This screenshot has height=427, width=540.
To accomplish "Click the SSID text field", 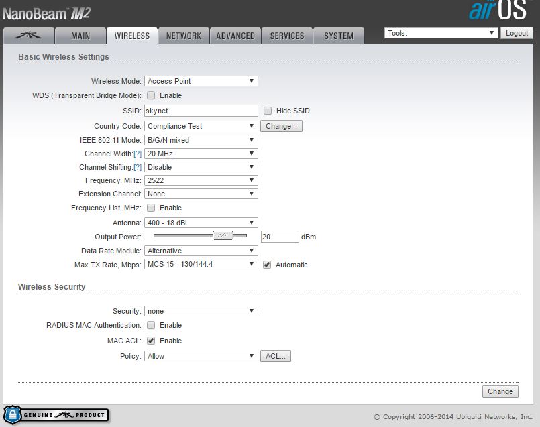I will [201, 111].
